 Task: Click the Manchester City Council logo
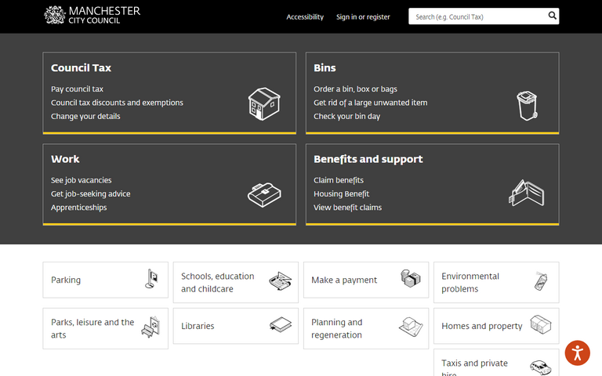92,15
